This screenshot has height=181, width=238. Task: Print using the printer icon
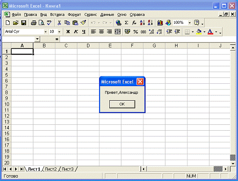pyautogui.click(x=33, y=23)
